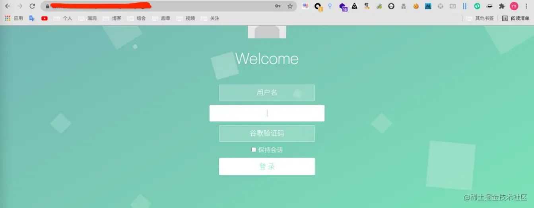
Task: Expand the 综合 bookmarks folder
Action: (x=136, y=18)
